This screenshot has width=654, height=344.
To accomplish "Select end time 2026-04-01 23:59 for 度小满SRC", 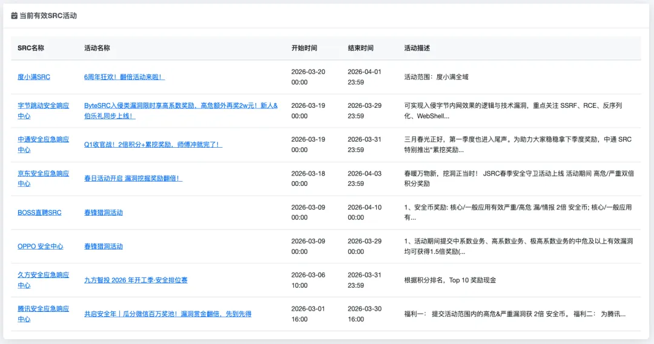I will tap(365, 77).
